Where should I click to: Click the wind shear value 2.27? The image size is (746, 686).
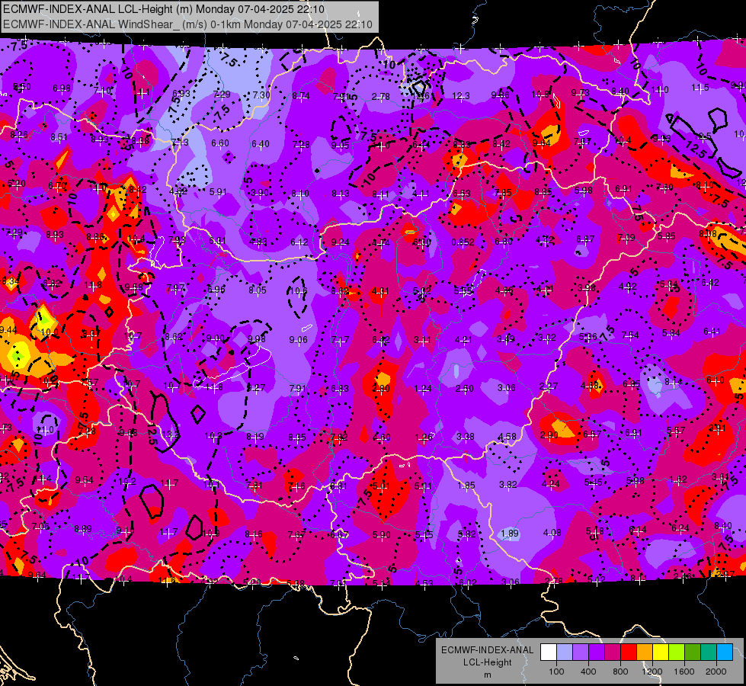point(549,386)
